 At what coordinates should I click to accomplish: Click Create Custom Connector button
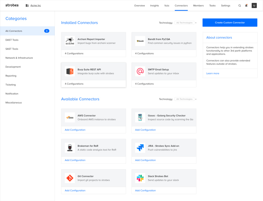point(230,22)
